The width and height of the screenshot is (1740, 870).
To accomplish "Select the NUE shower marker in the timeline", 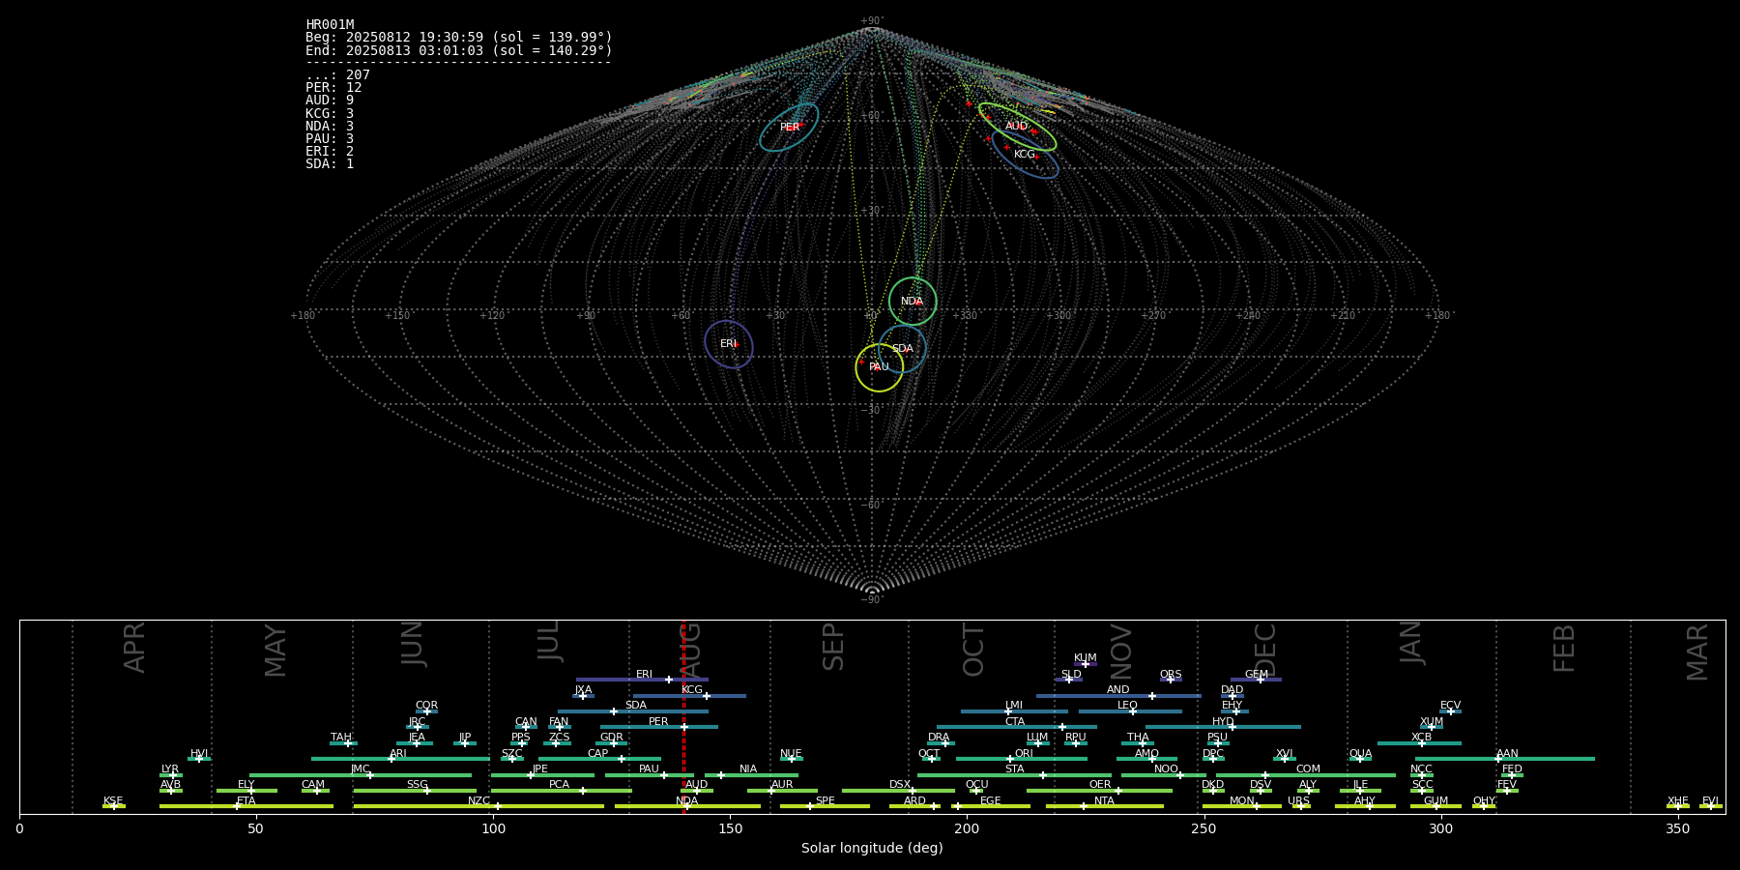I will click(x=792, y=759).
